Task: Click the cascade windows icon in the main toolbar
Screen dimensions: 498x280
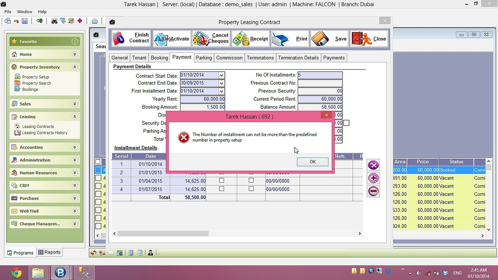Action: (8, 21)
